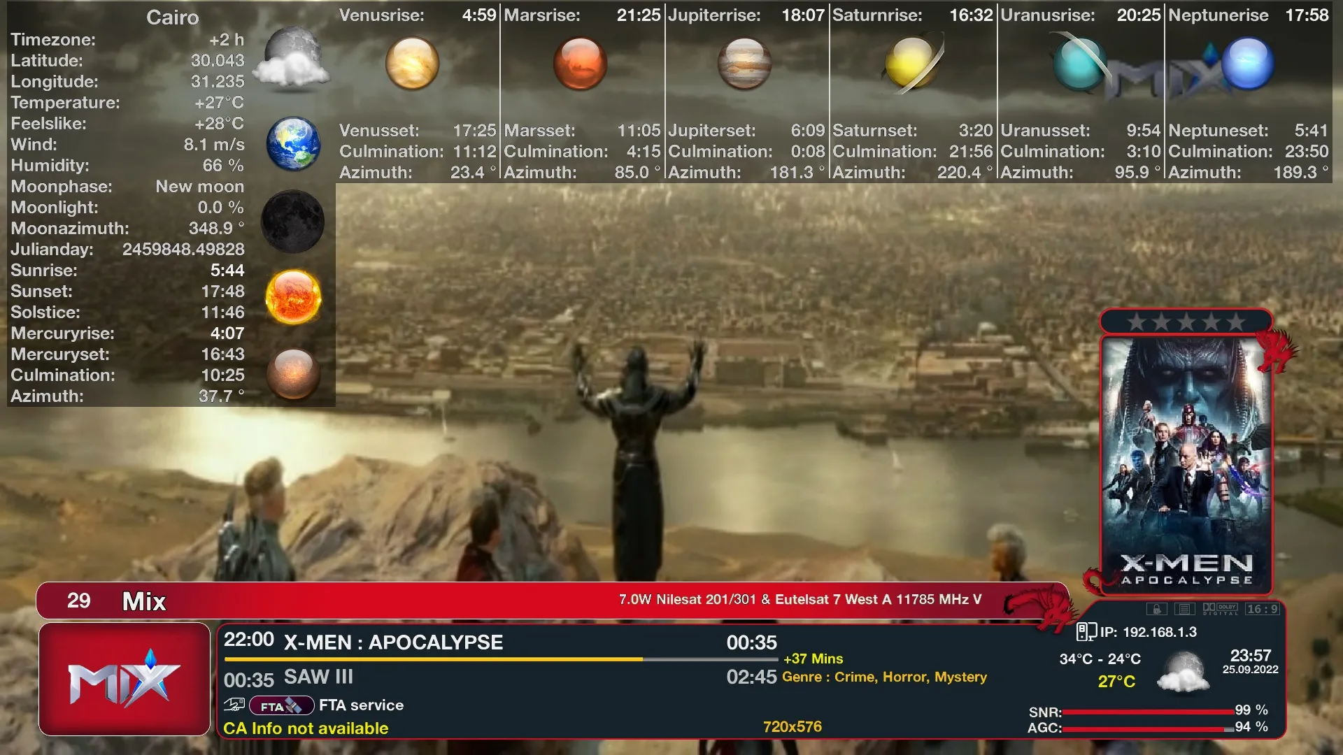Click the blue Neptune planet icon
The image size is (1343, 755).
pos(1247,64)
